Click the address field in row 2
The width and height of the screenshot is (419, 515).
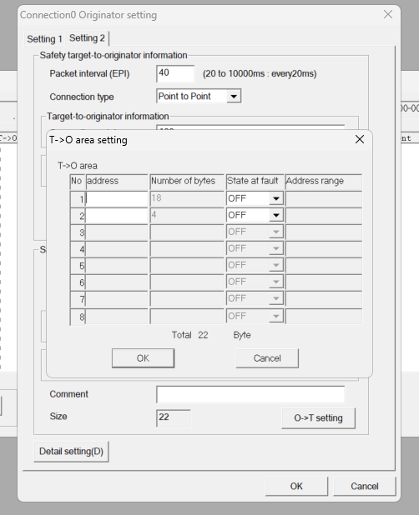(117, 216)
